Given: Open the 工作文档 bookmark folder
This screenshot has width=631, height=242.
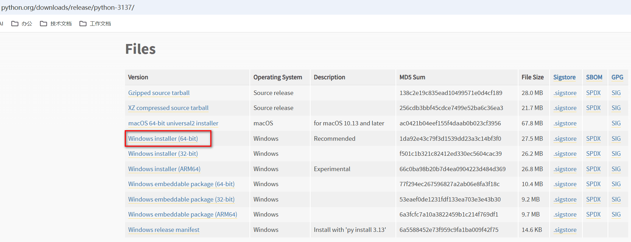Looking at the screenshot, I should [95, 24].
